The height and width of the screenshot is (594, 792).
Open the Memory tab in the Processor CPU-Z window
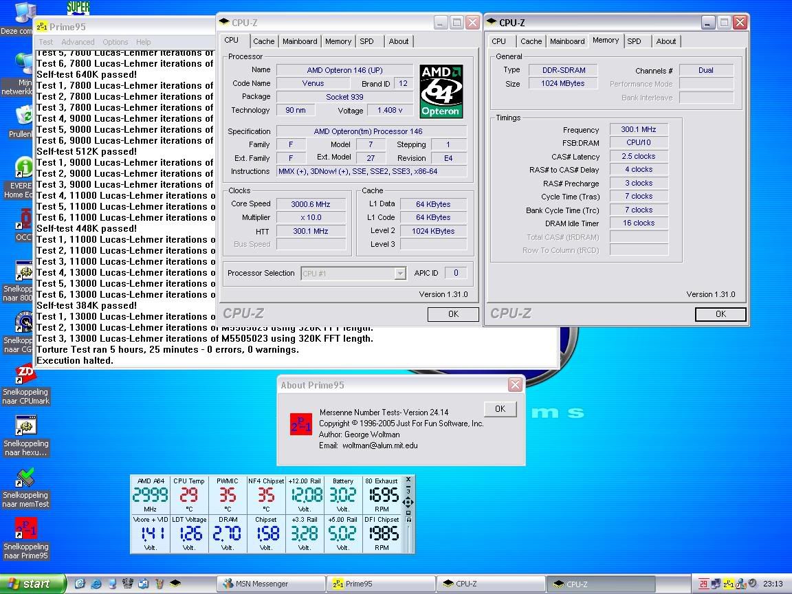(338, 41)
